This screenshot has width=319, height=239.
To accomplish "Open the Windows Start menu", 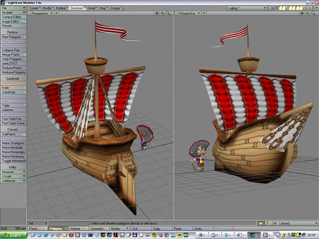I will pos(13,235).
